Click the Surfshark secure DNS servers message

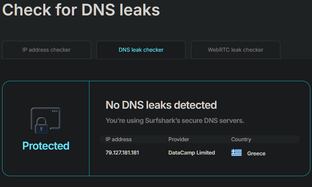pos(175,120)
